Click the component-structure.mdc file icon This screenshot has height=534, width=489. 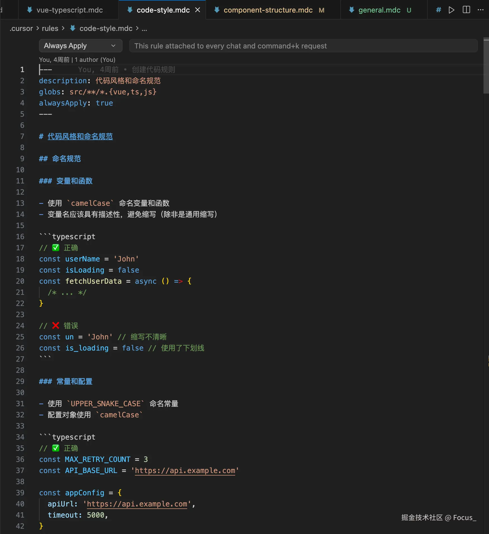coord(217,10)
